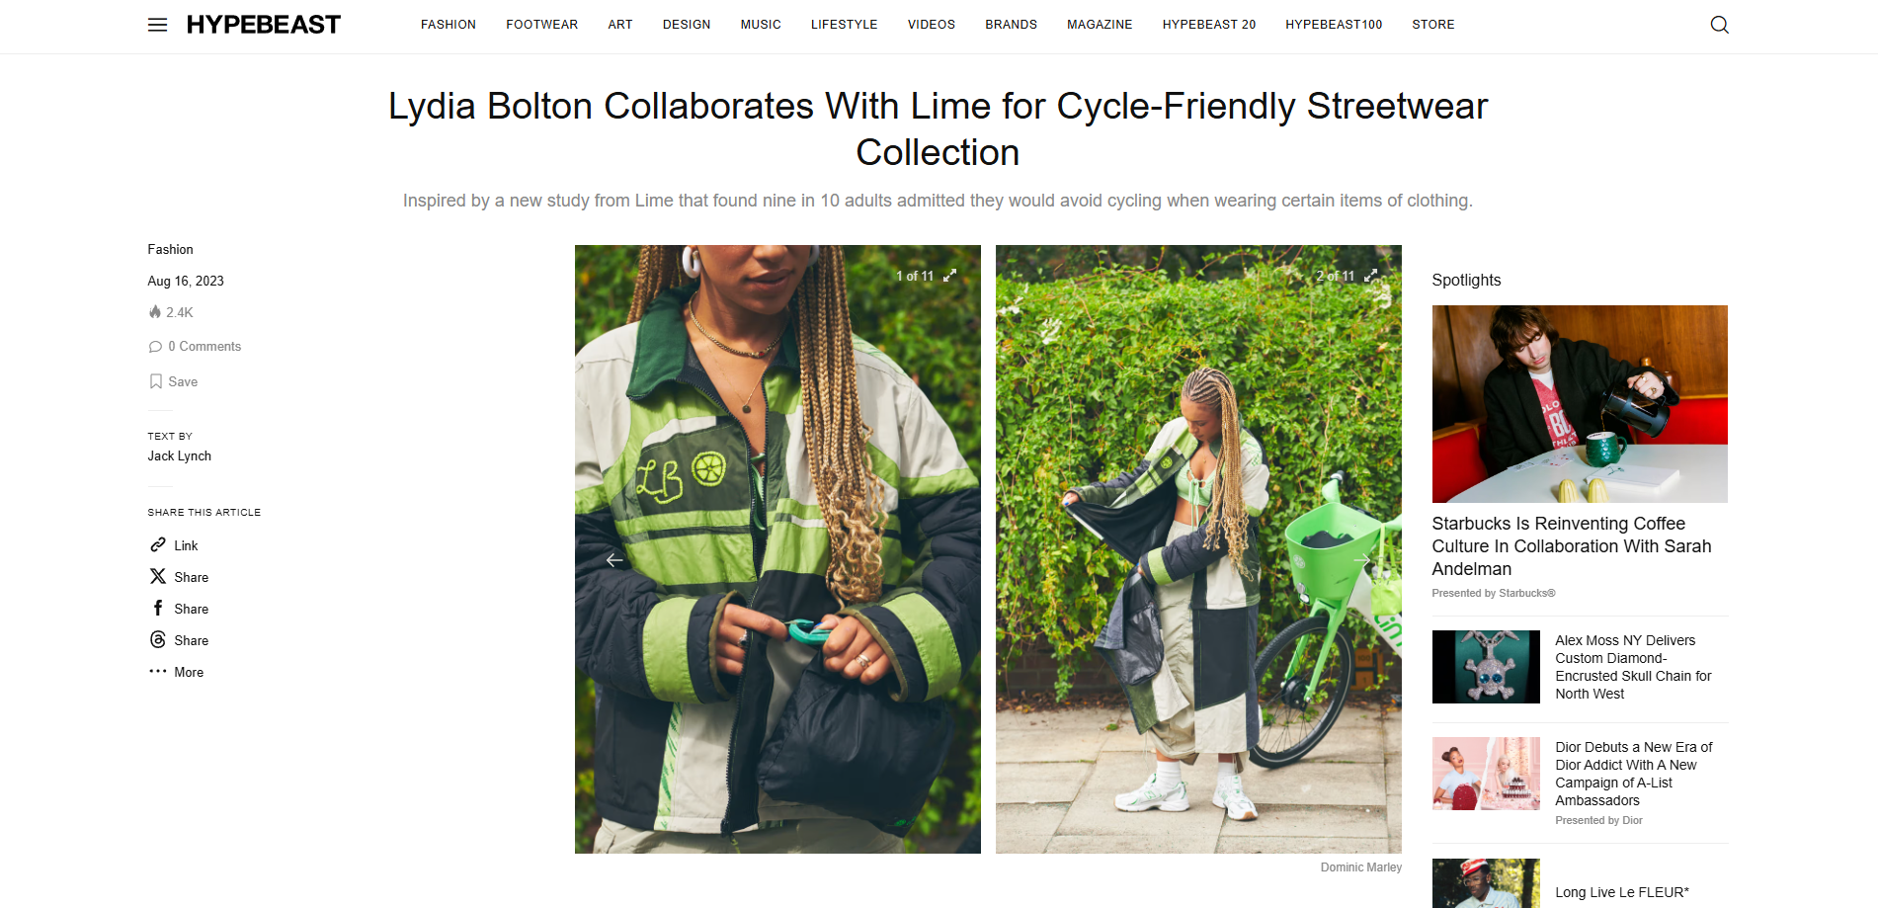Screen dimensions: 1878x908
Task: Open Starbucks spotlight article thumbnail
Action: (x=1580, y=404)
